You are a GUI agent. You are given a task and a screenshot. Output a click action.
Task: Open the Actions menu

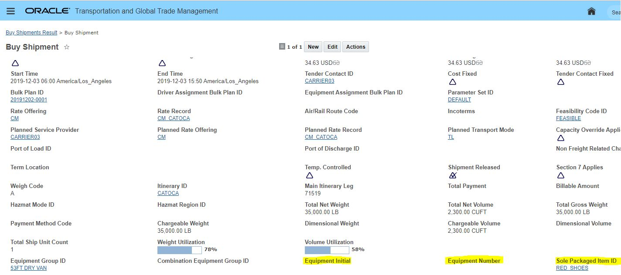355,47
